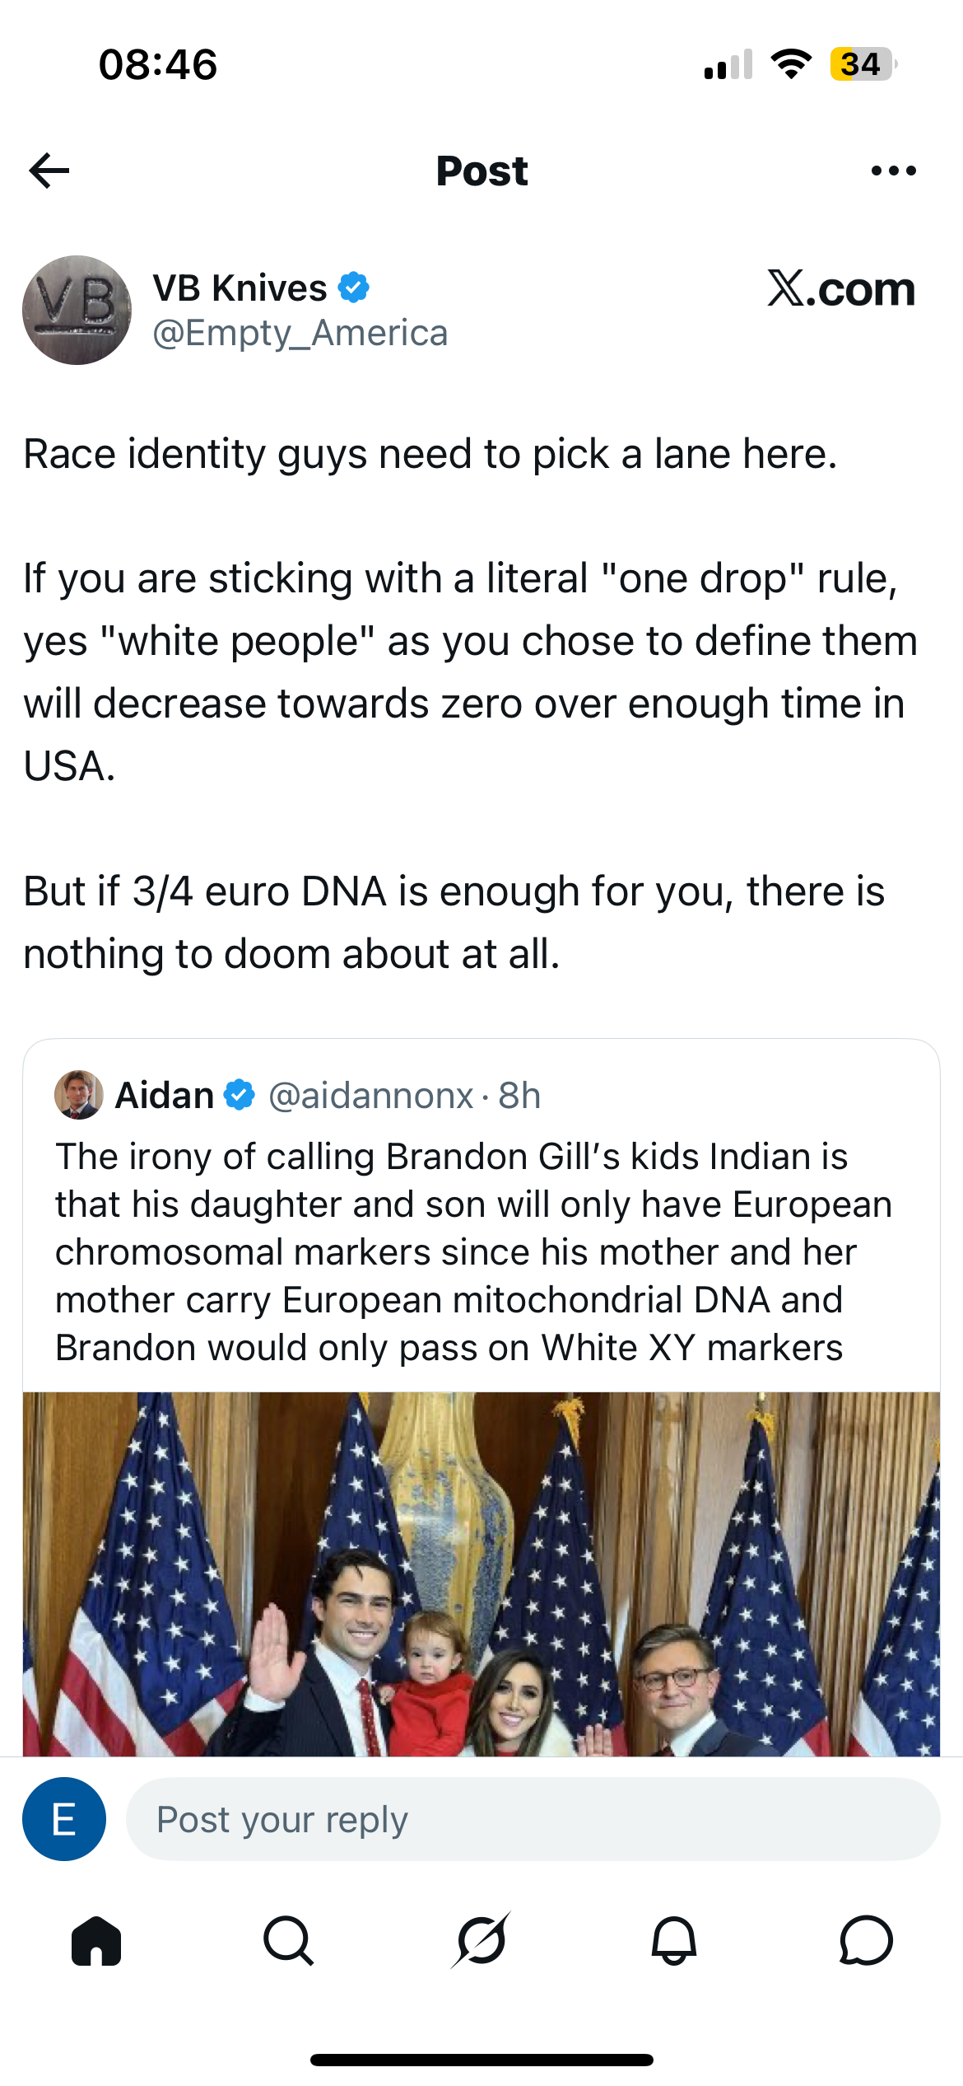Tap the Post header title

(x=481, y=171)
